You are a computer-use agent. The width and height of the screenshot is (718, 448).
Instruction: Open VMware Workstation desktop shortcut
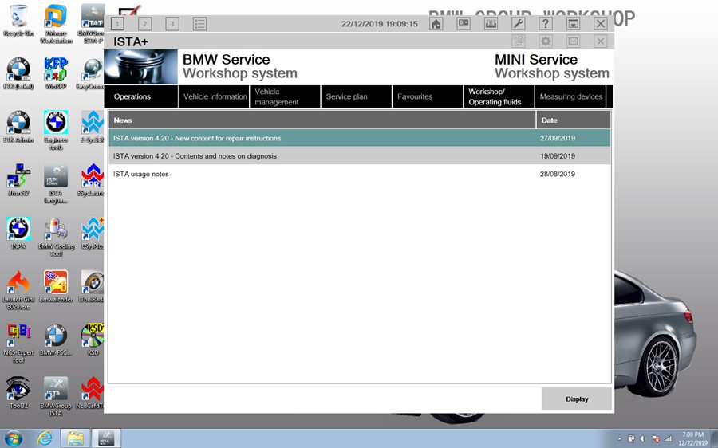[56, 24]
